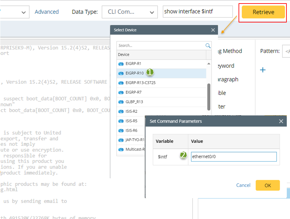Select the Keyword parsing method option
Screen dimensions: 290x219
point(226,66)
